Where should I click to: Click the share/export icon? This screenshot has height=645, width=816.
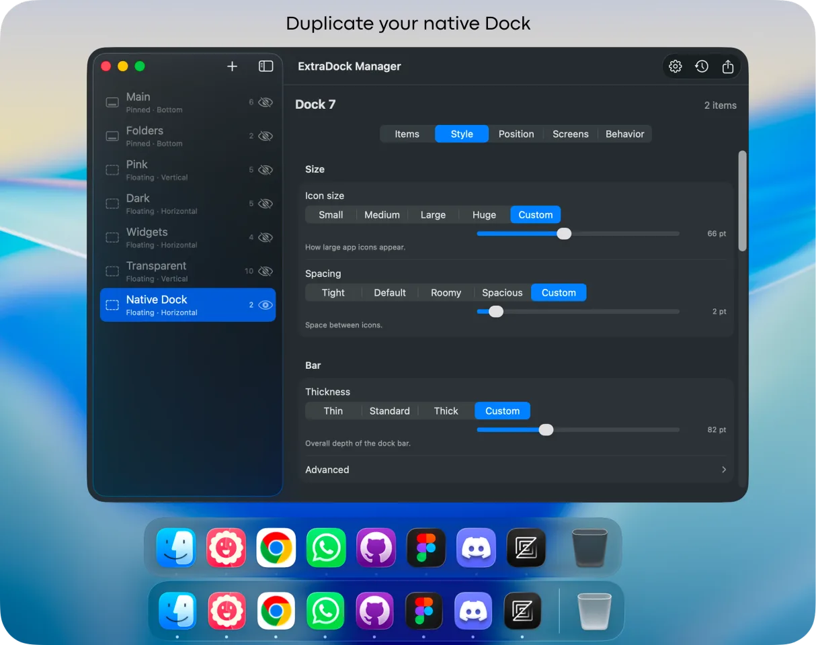[728, 67]
